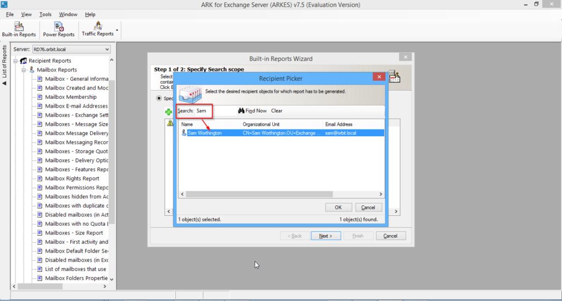Close the Built-in Reports Wizard window
The width and height of the screenshot is (562, 301).
[406, 57]
